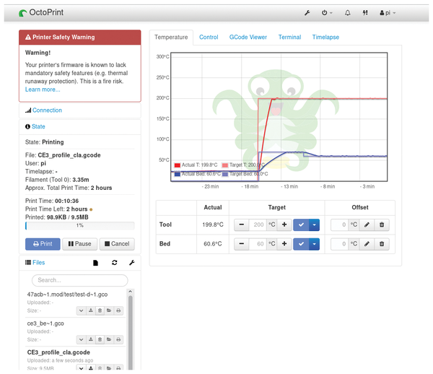Viewport: 433px width, 374px height.
Task: Expand the Connection panel
Action: [47, 110]
